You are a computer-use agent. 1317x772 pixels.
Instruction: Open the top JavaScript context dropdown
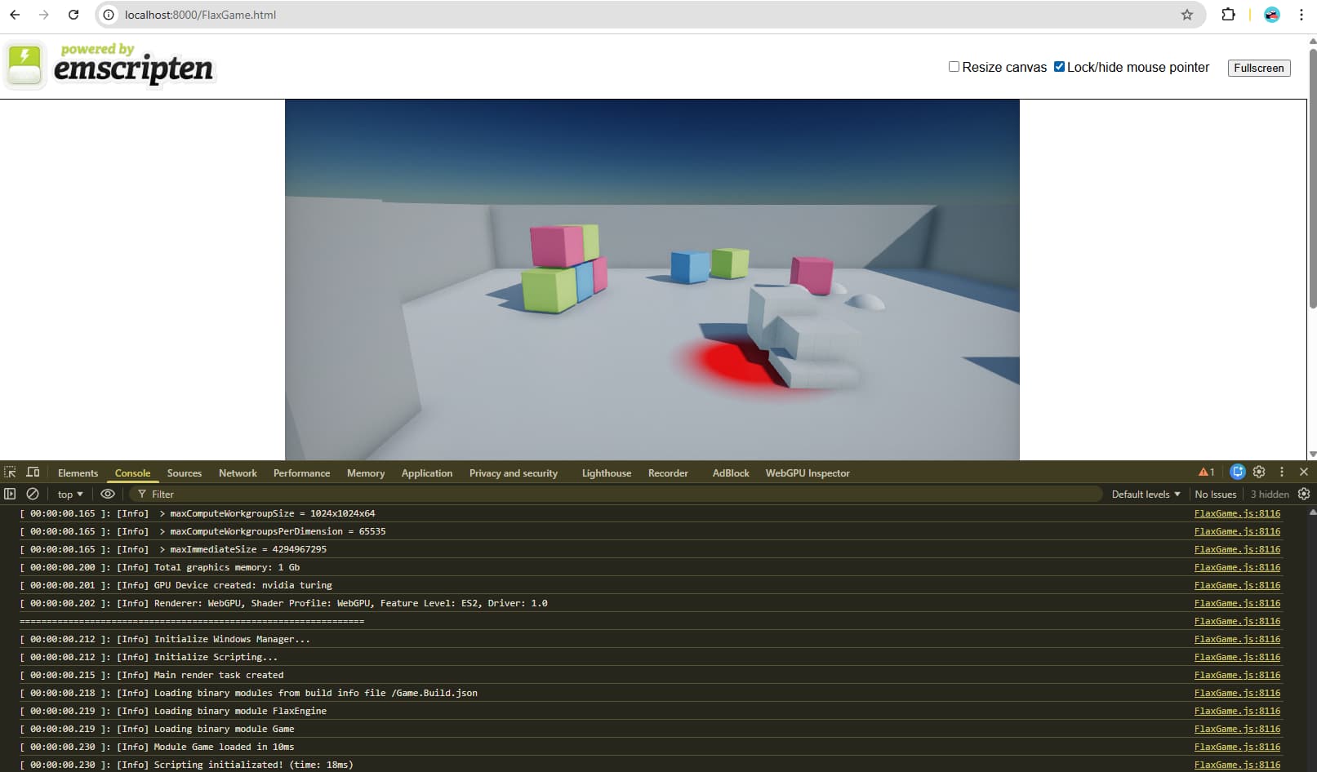point(70,495)
